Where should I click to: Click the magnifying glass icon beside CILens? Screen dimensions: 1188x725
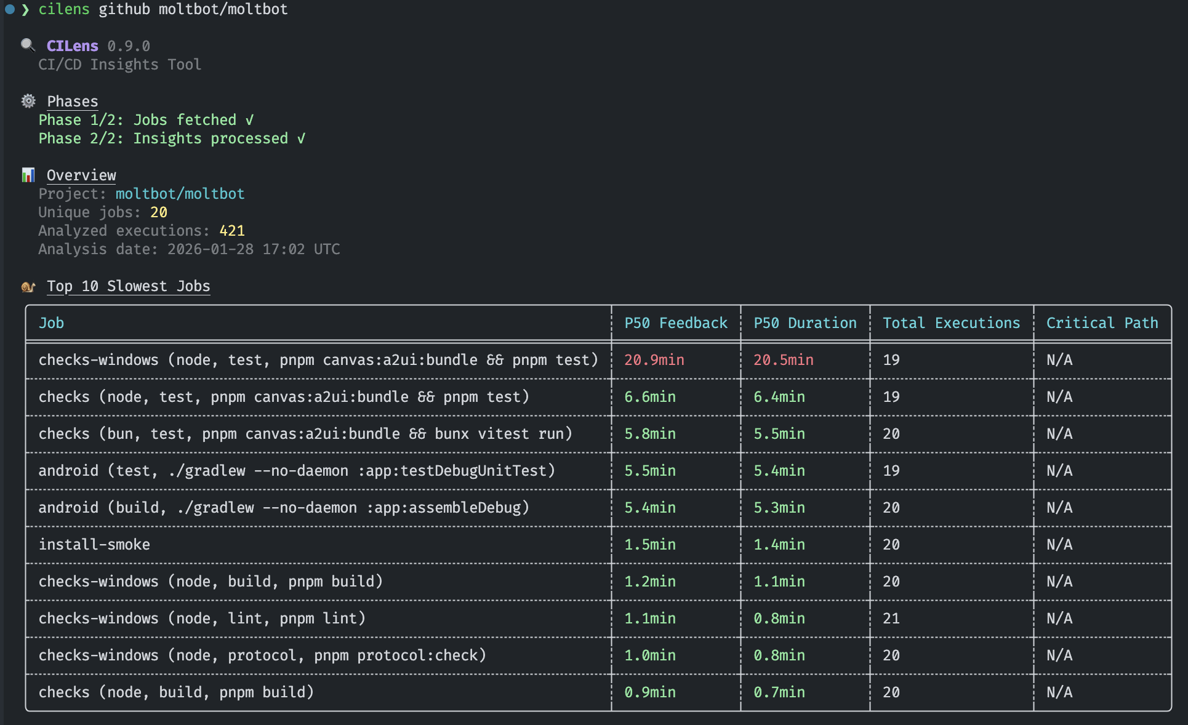pyautogui.click(x=28, y=45)
